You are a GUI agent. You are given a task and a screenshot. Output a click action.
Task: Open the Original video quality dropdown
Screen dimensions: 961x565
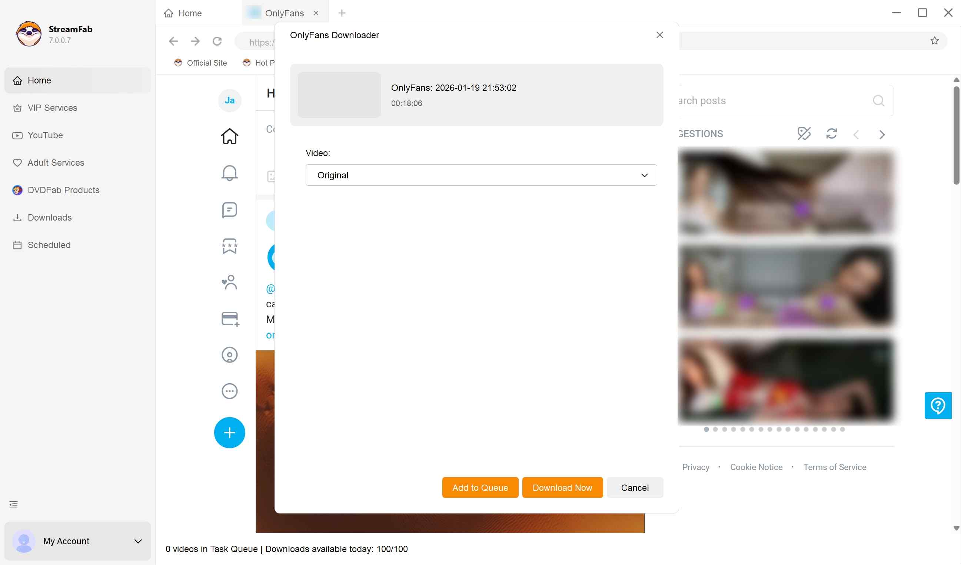[x=481, y=175]
